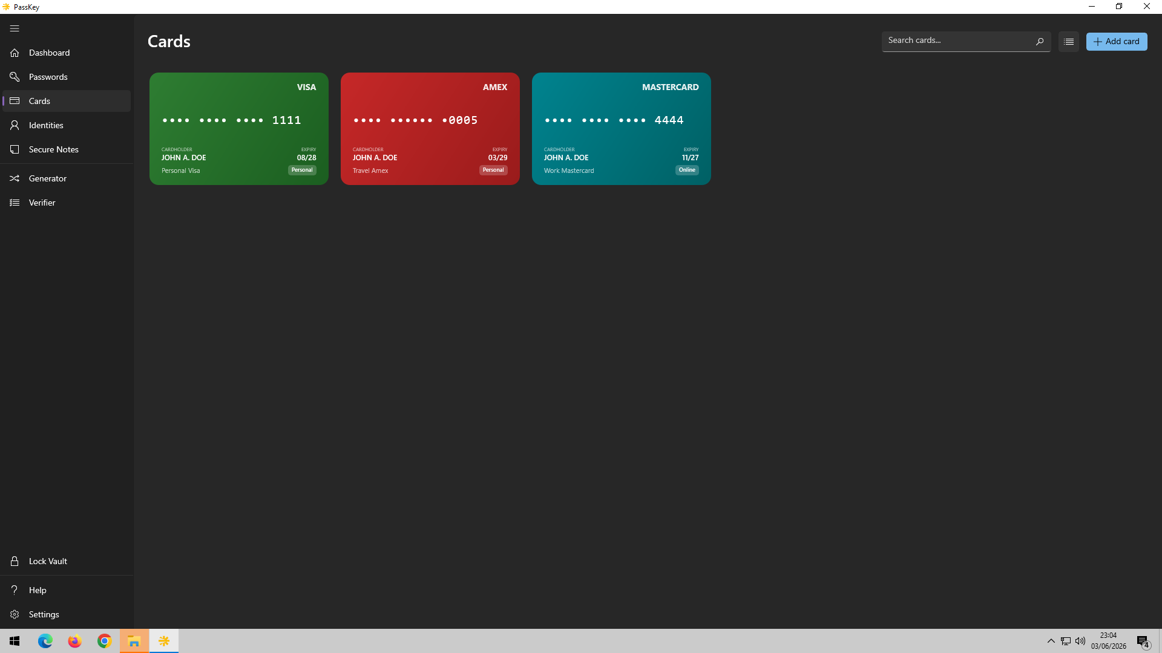1162x653 pixels.
Task: Open the red Travel Amex card
Action: [430, 129]
